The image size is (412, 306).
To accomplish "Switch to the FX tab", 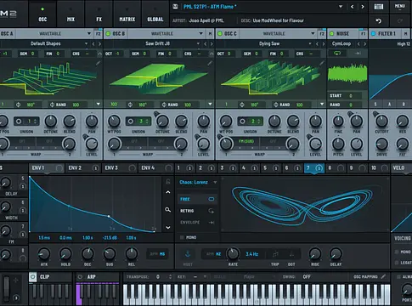I will click(99, 14).
